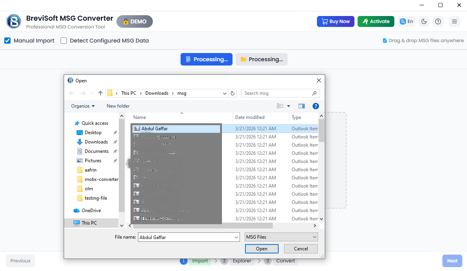The width and height of the screenshot is (467, 271).
Task: Open the aafrin folder
Action: (x=90, y=170)
